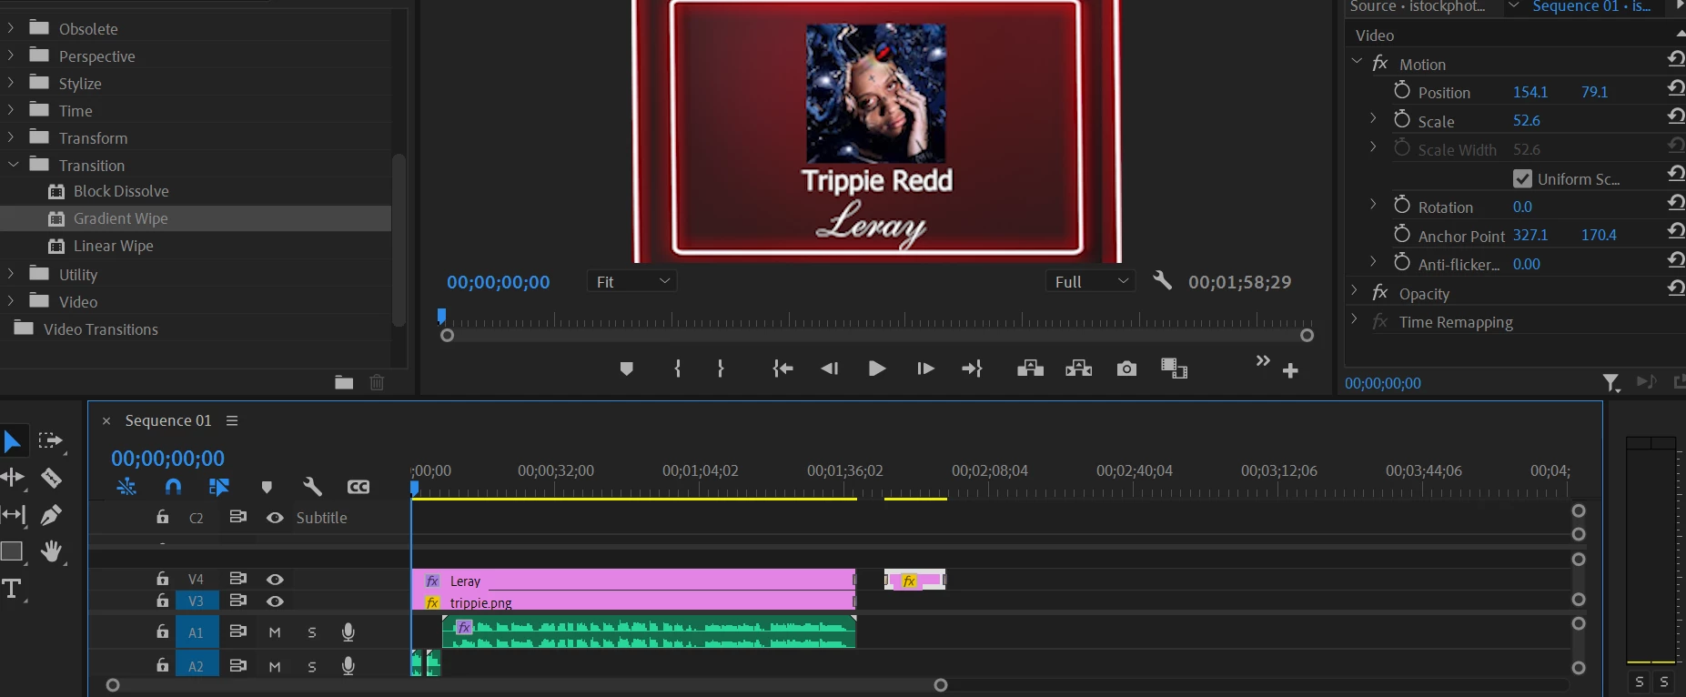Screen dimensions: 1686x697
Task: Click filter icon in Effect Controls
Action: (x=1610, y=383)
